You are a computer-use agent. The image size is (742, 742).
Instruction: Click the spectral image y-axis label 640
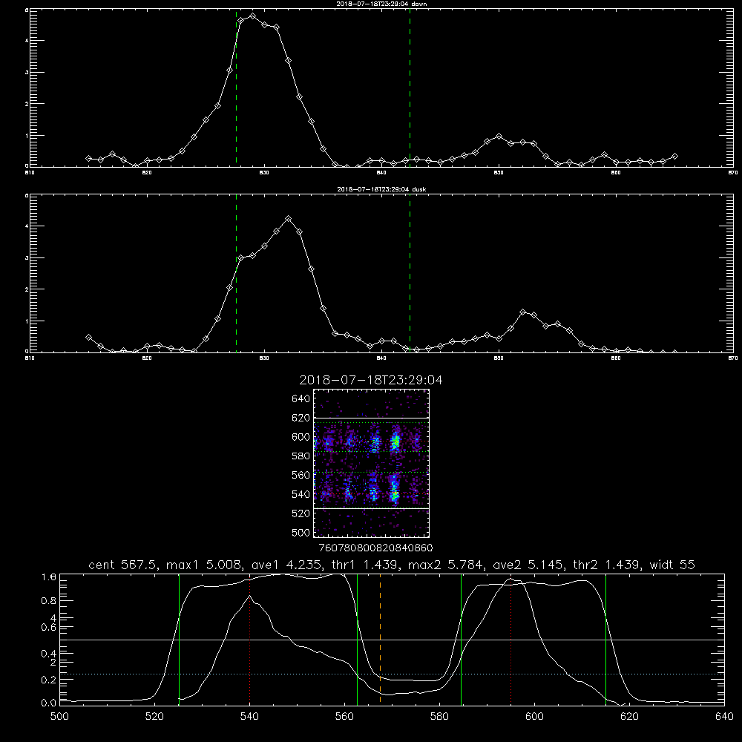point(301,399)
